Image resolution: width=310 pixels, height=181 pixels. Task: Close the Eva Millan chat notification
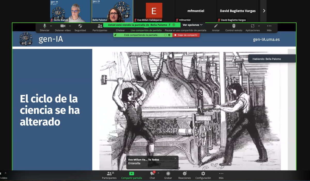[x=175, y=158]
